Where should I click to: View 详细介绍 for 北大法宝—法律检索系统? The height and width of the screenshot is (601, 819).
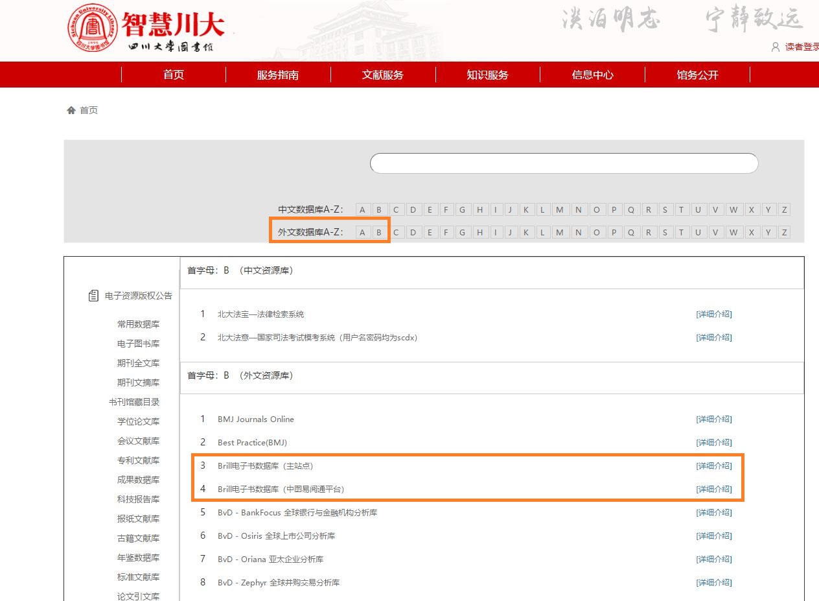(x=714, y=314)
